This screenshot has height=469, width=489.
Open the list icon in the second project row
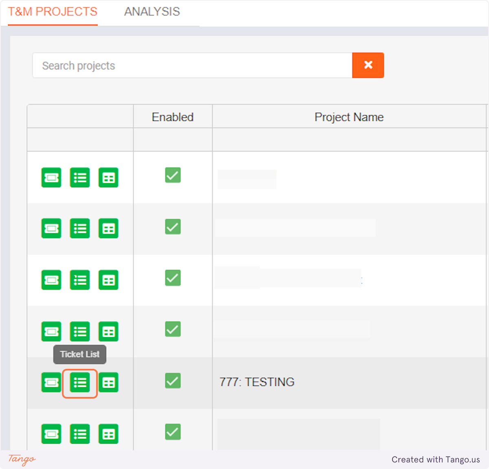point(80,228)
